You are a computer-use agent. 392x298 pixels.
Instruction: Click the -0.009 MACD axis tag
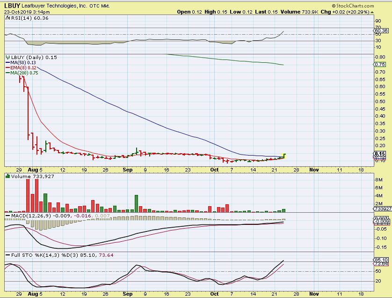pos(382,221)
